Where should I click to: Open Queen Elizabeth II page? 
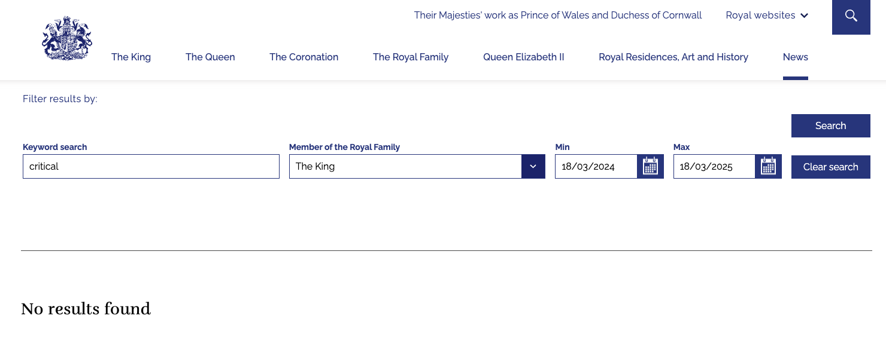point(524,57)
